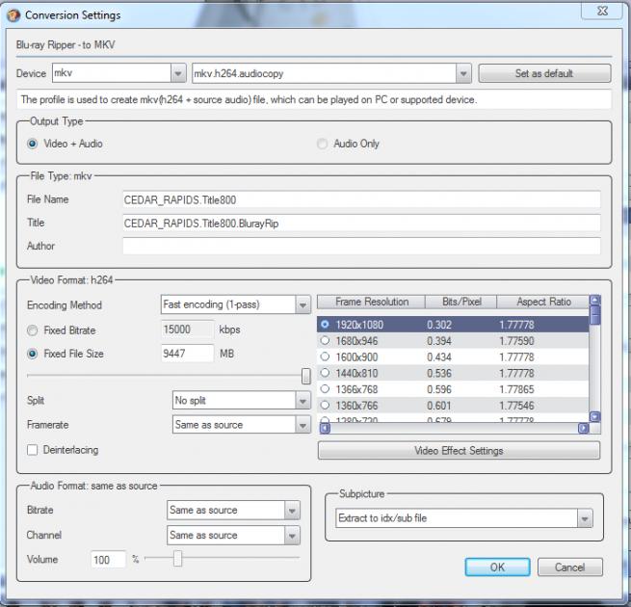Open the Device mkv dropdown
This screenshot has height=607, width=631.
pos(178,74)
